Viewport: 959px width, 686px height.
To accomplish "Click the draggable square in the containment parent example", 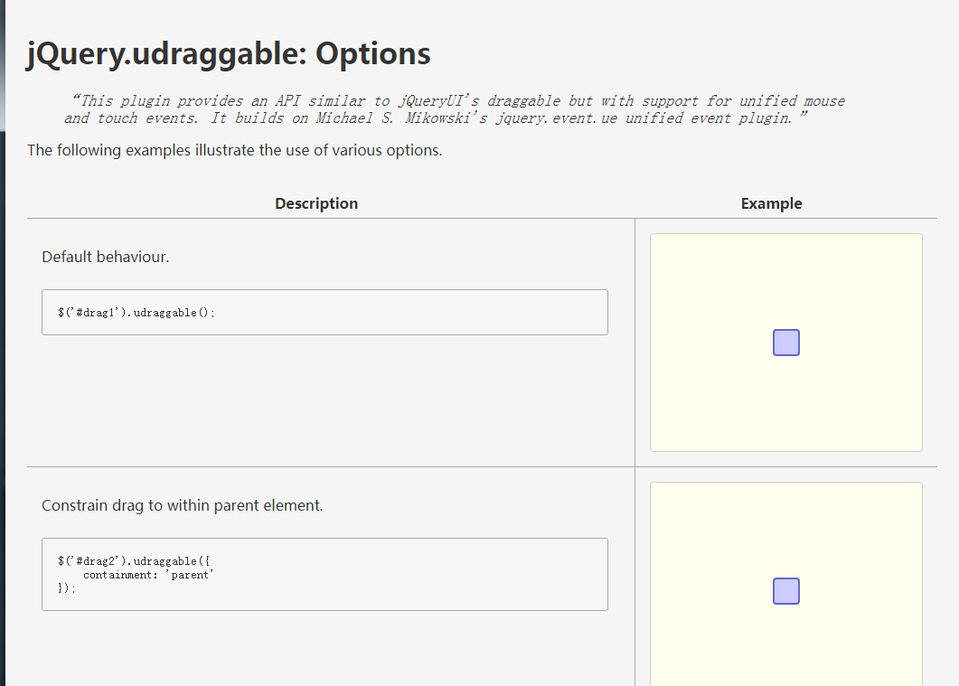I will (x=786, y=591).
